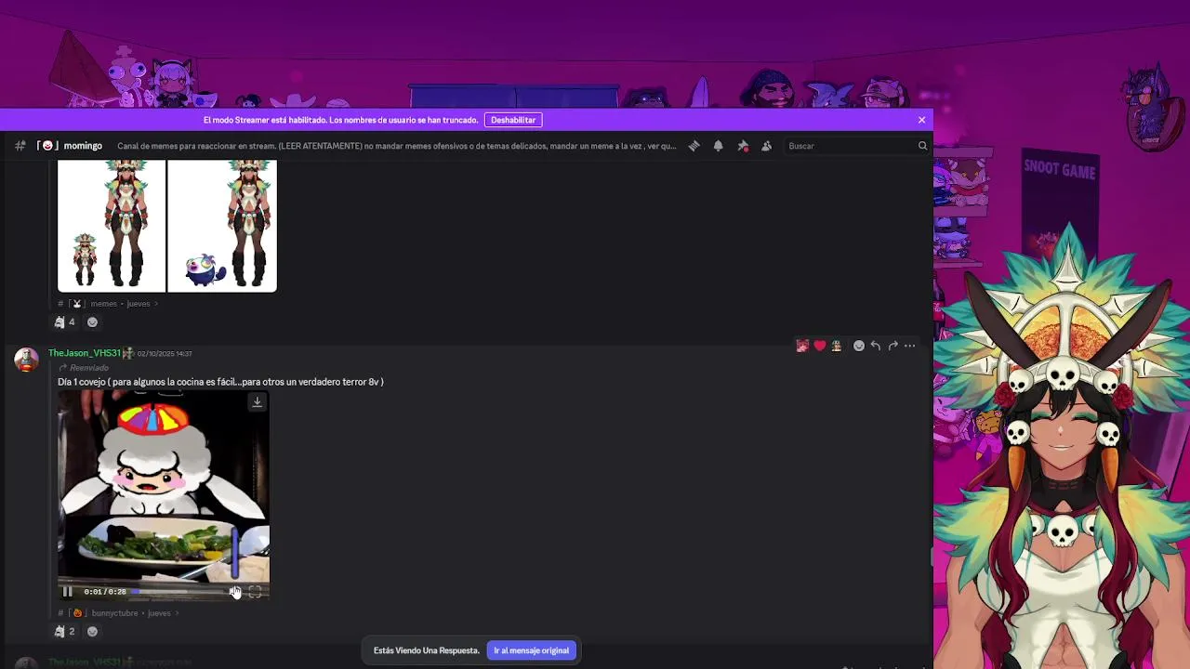Seek on the video progress bar
Image resolution: width=1190 pixels, height=669 pixels.
pos(178,592)
